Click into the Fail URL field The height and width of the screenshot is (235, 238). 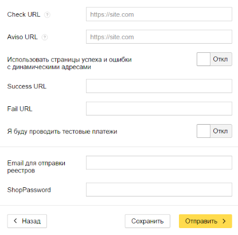(159, 109)
